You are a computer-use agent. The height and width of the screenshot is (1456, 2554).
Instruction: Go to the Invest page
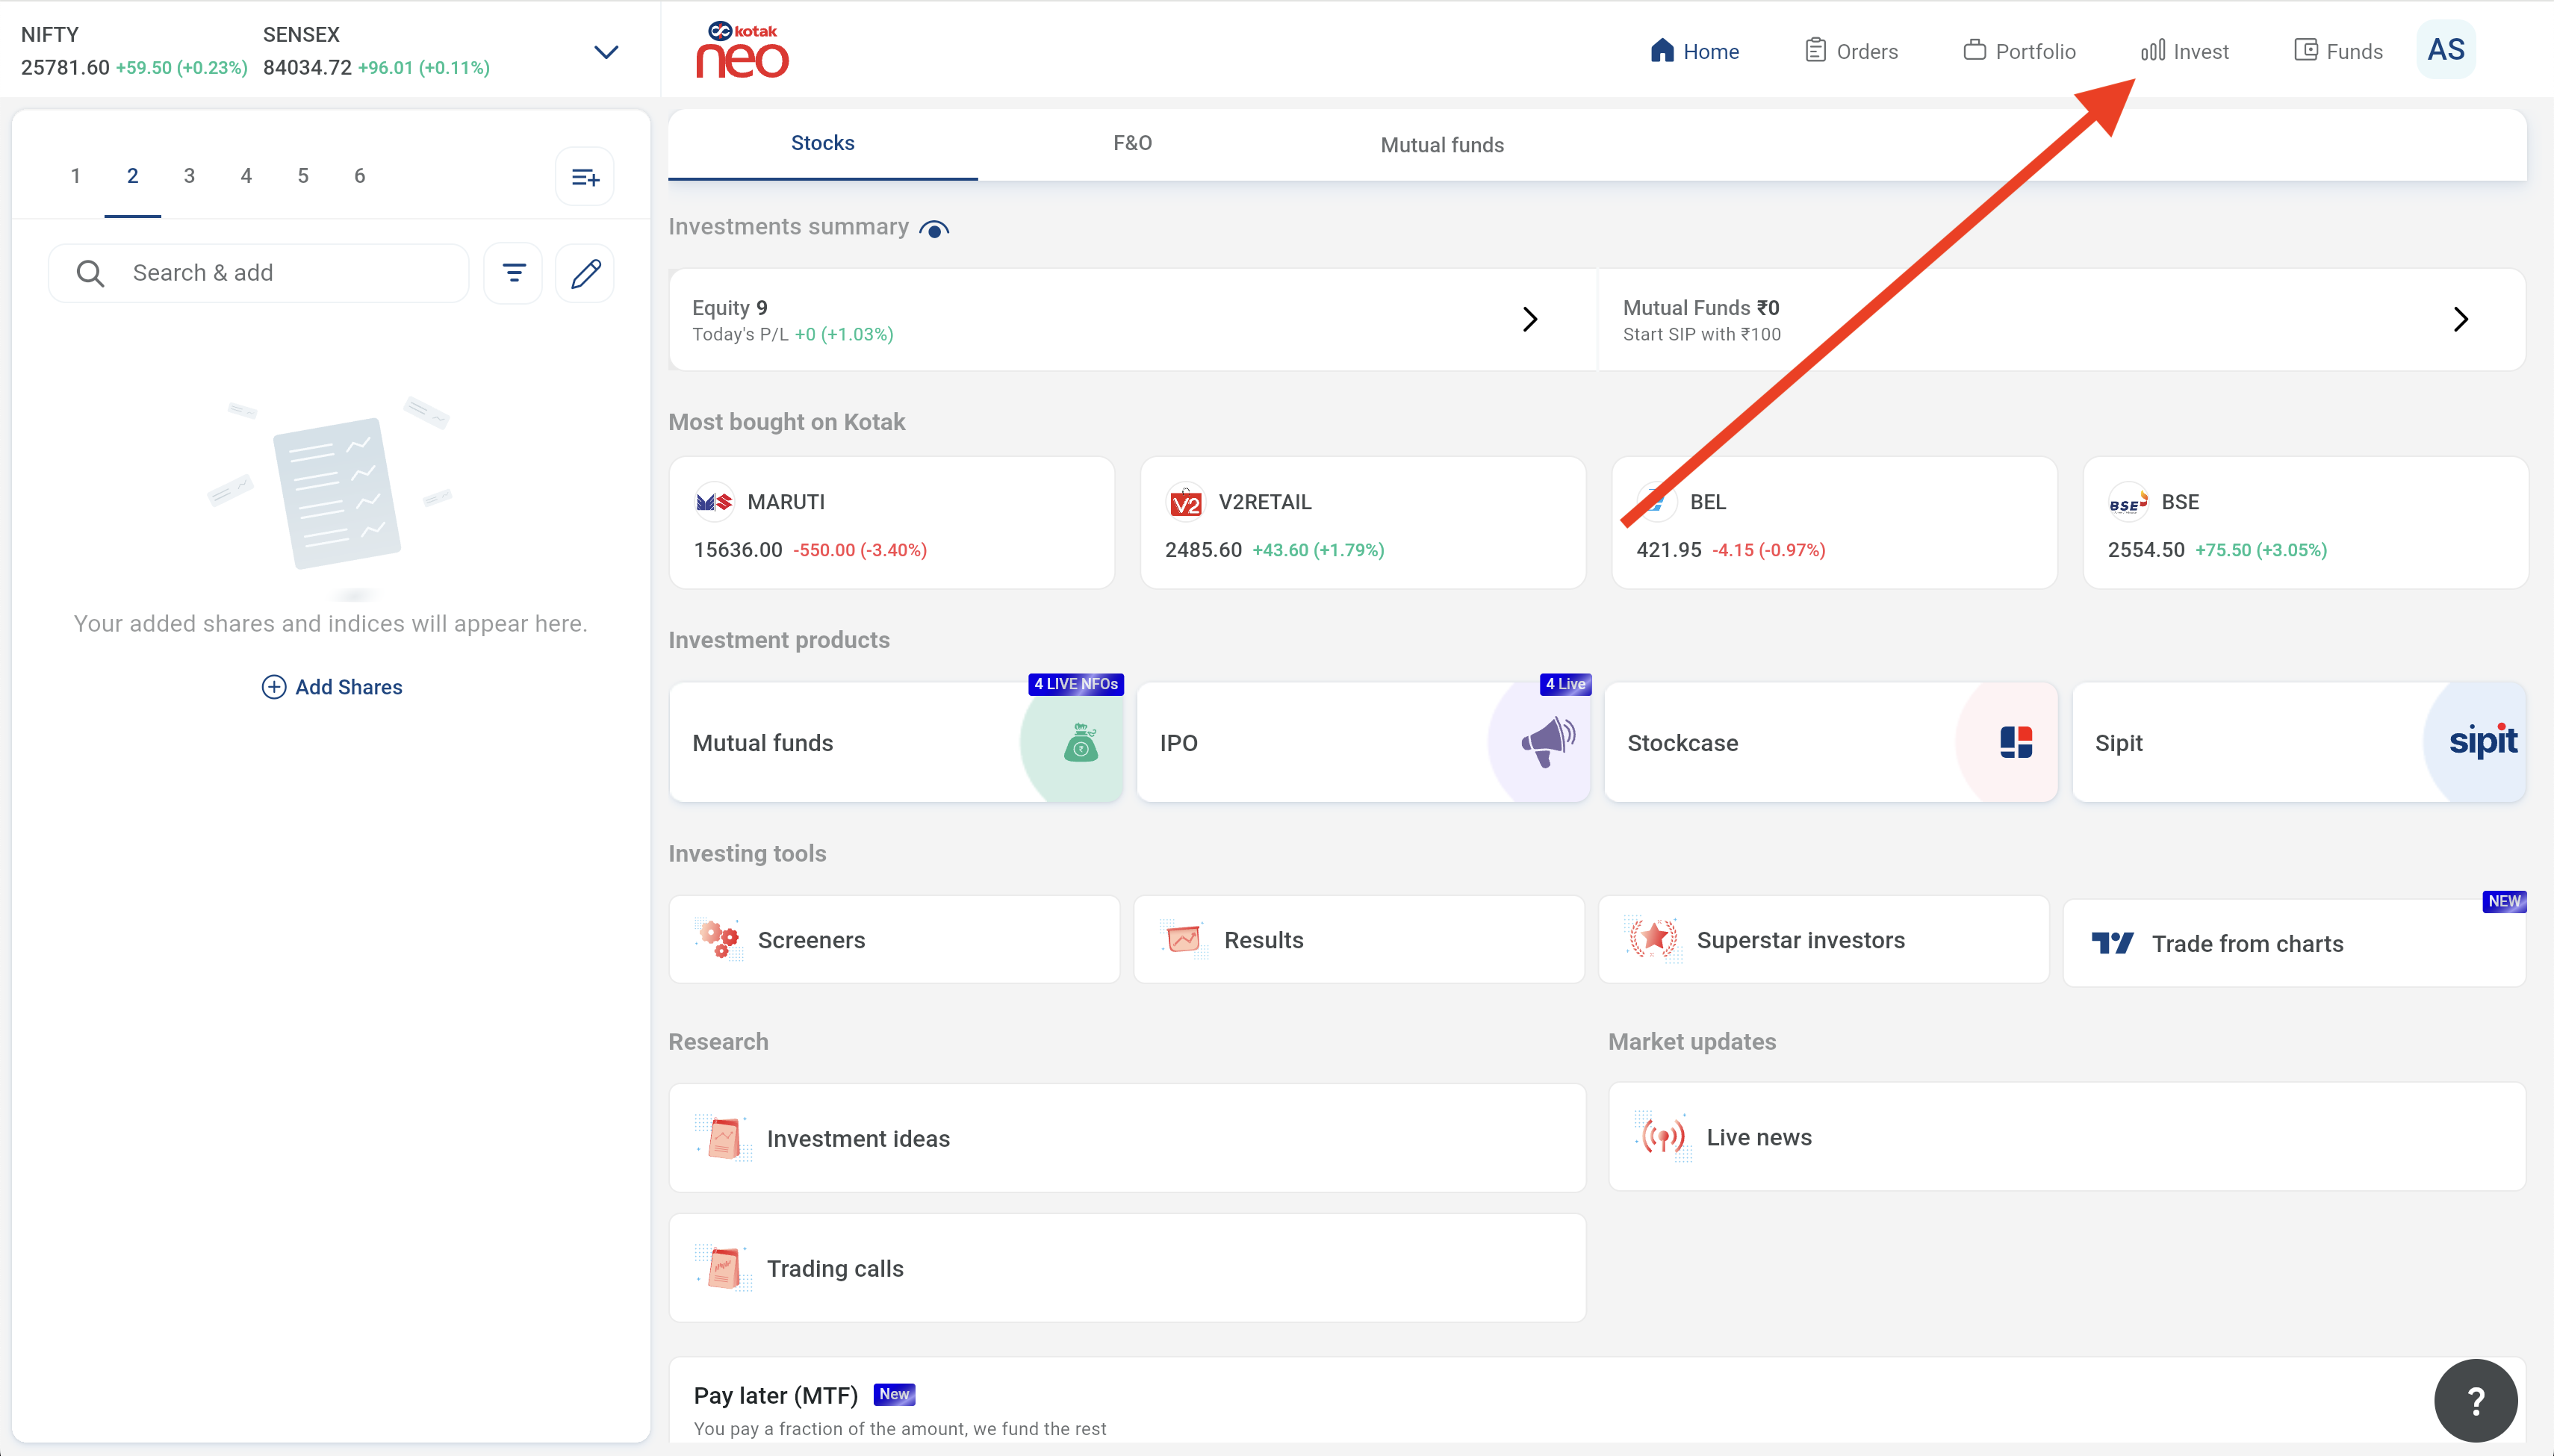pos(2184,51)
